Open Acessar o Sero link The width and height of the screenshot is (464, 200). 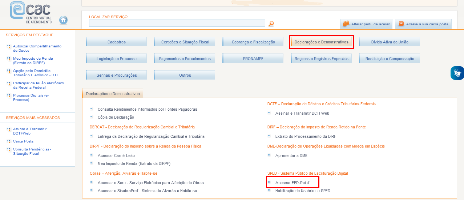click(151, 183)
